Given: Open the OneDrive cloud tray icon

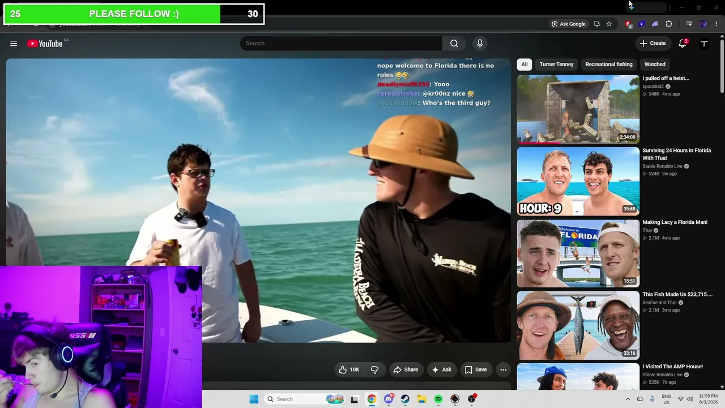Looking at the screenshot, I should click(640, 399).
